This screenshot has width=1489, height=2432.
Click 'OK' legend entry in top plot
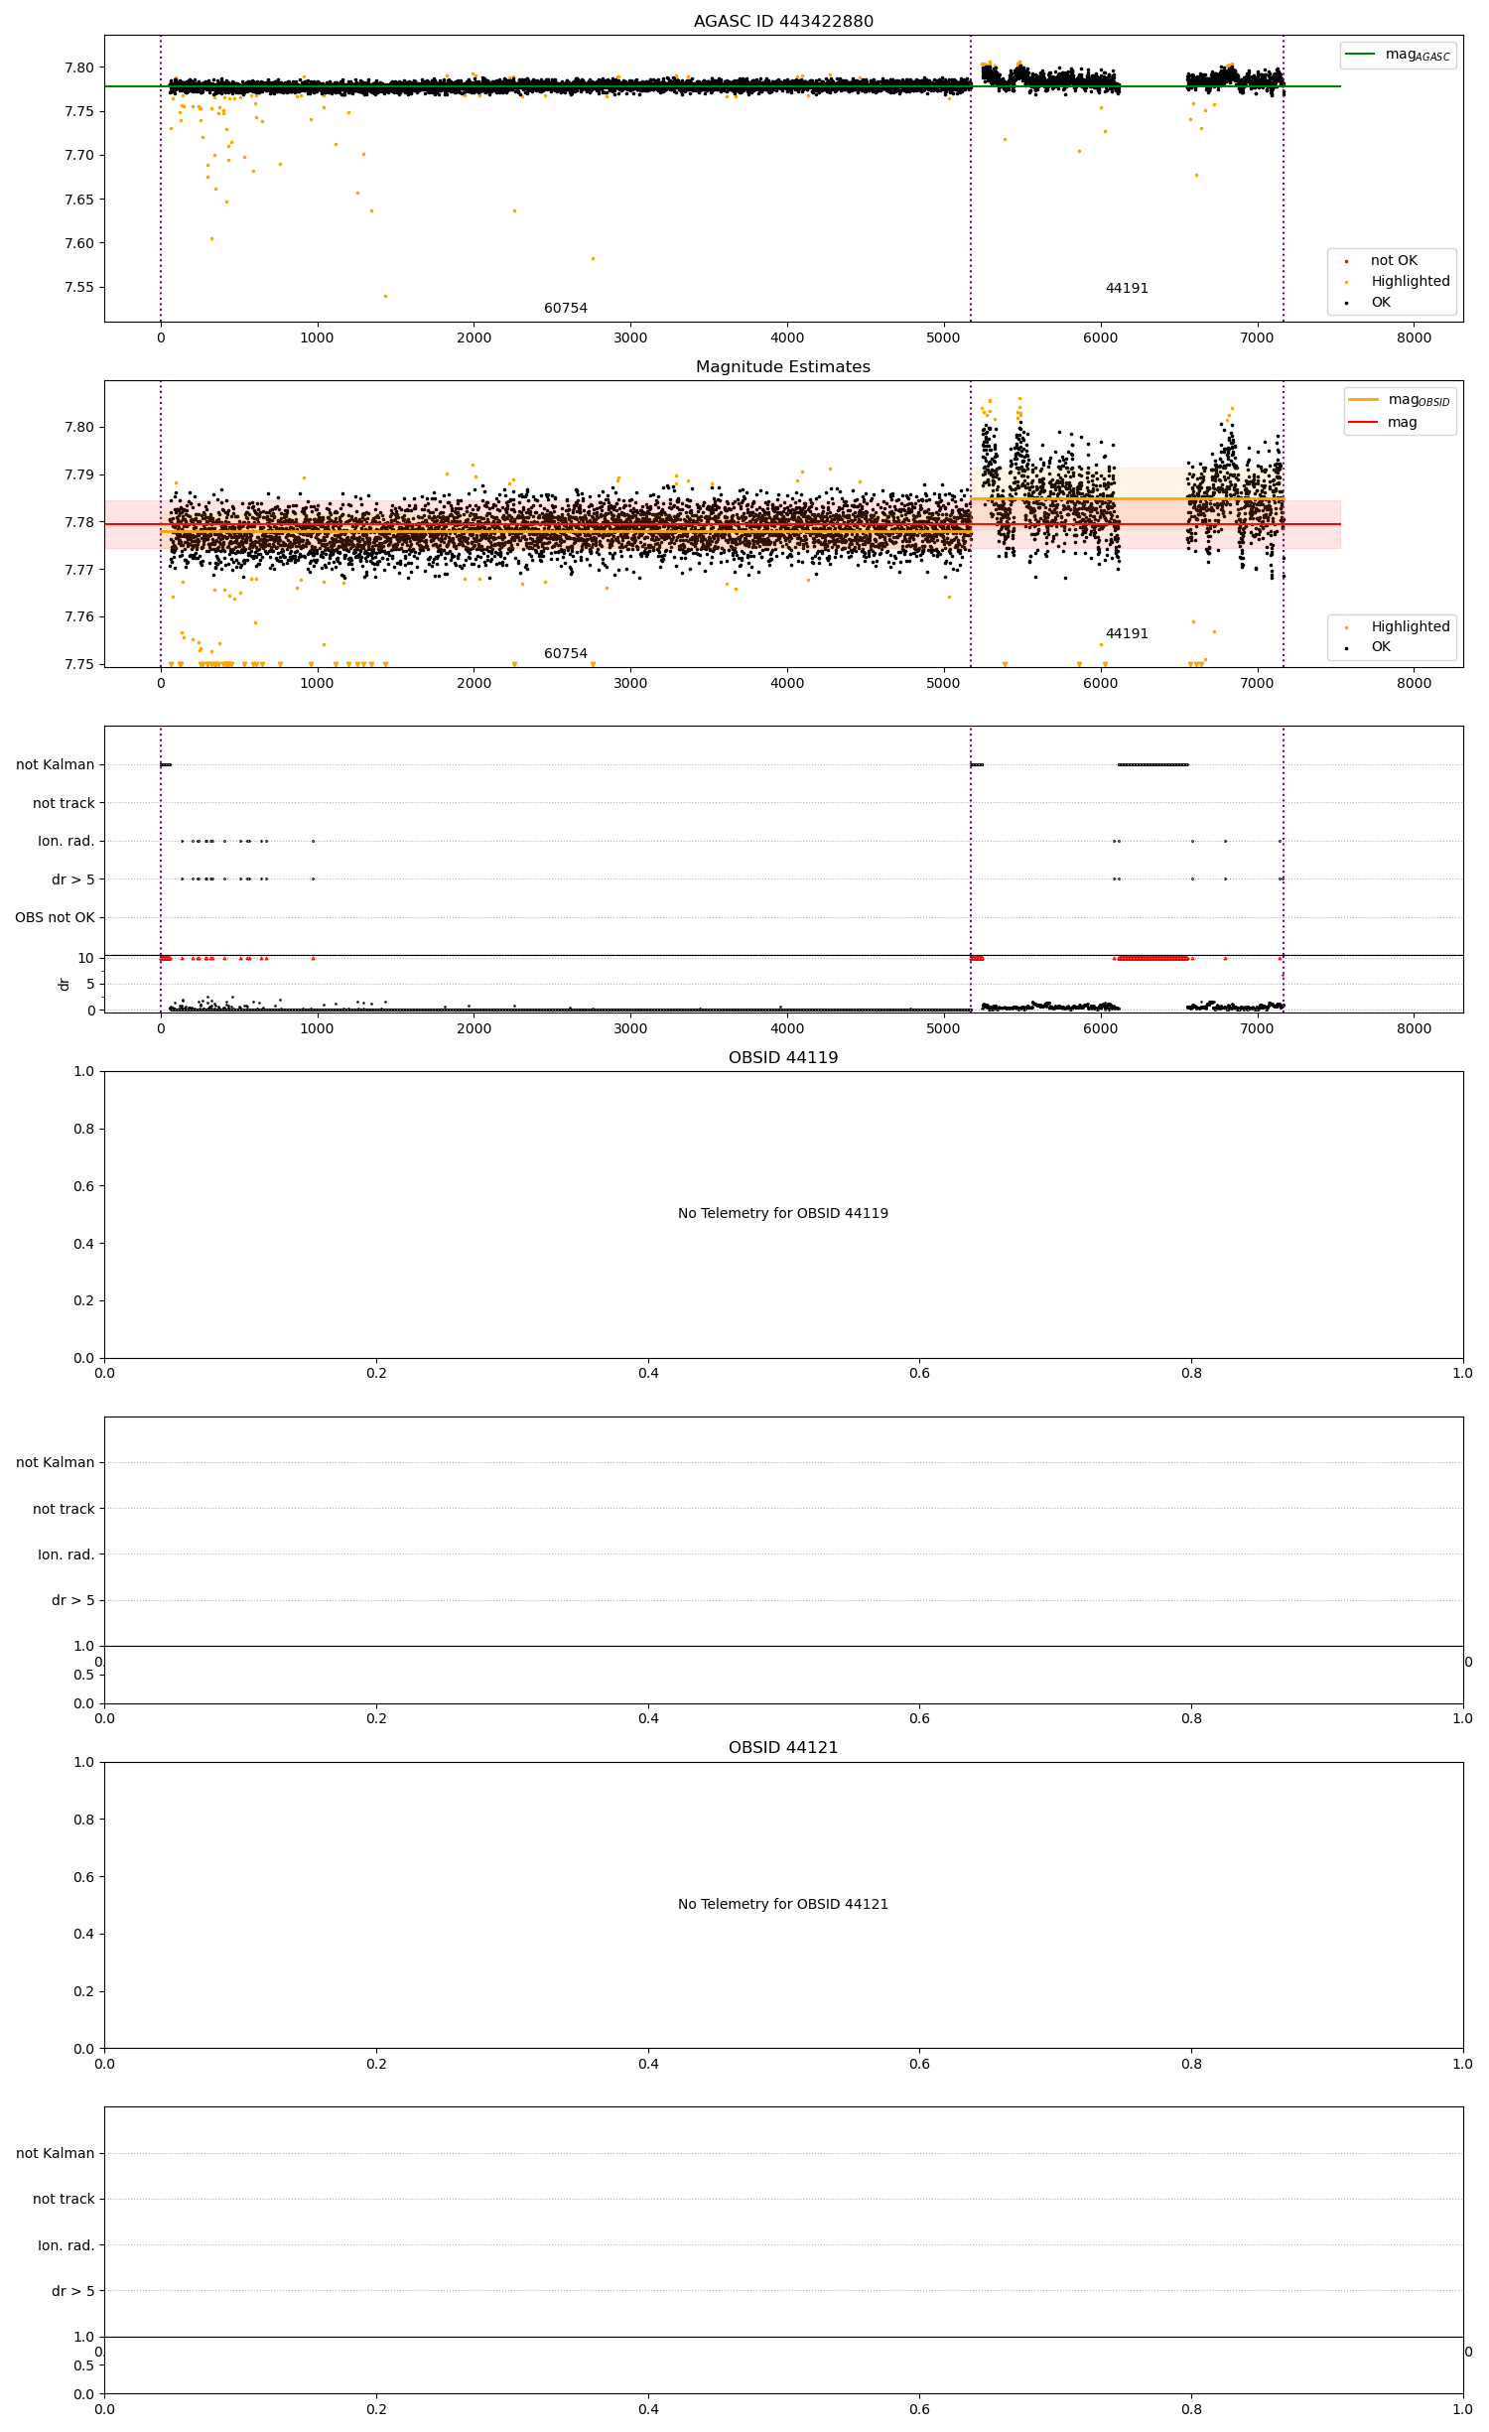coord(1380,303)
